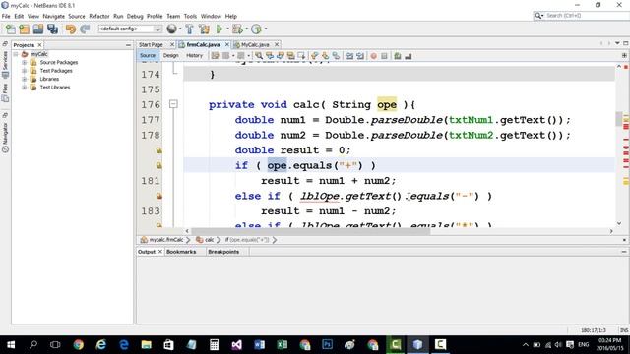Click the Profile Project clock icon
The height and width of the screenshot is (354, 630).
[x=256, y=29]
